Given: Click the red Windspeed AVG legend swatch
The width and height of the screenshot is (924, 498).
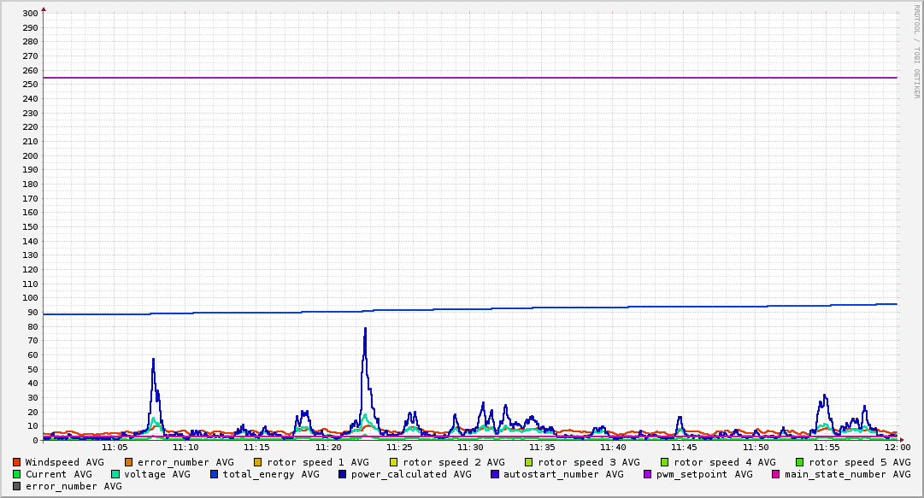Looking at the screenshot, I should (17, 462).
